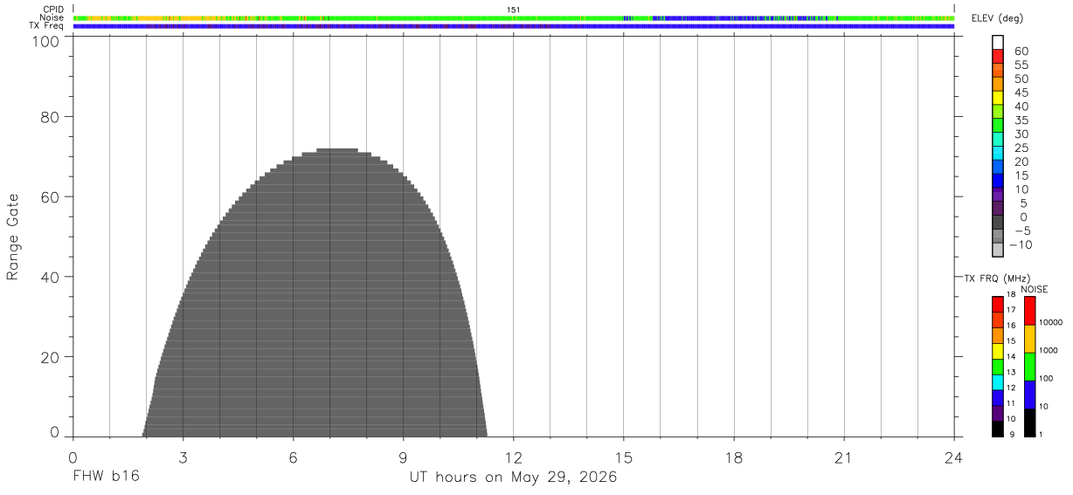Click the '21' tick label on UT hours axis
The image size is (1073, 495).
pos(844,457)
